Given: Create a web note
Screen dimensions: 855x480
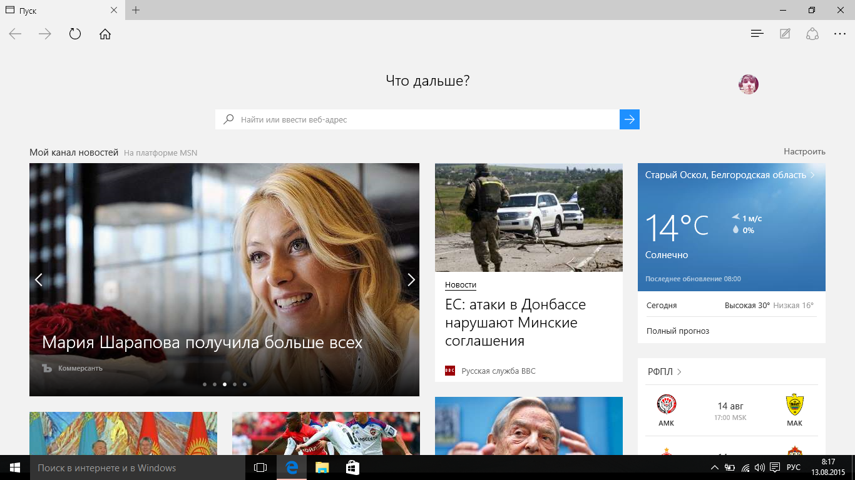Looking at the screenshot, I should click(785, 34).
